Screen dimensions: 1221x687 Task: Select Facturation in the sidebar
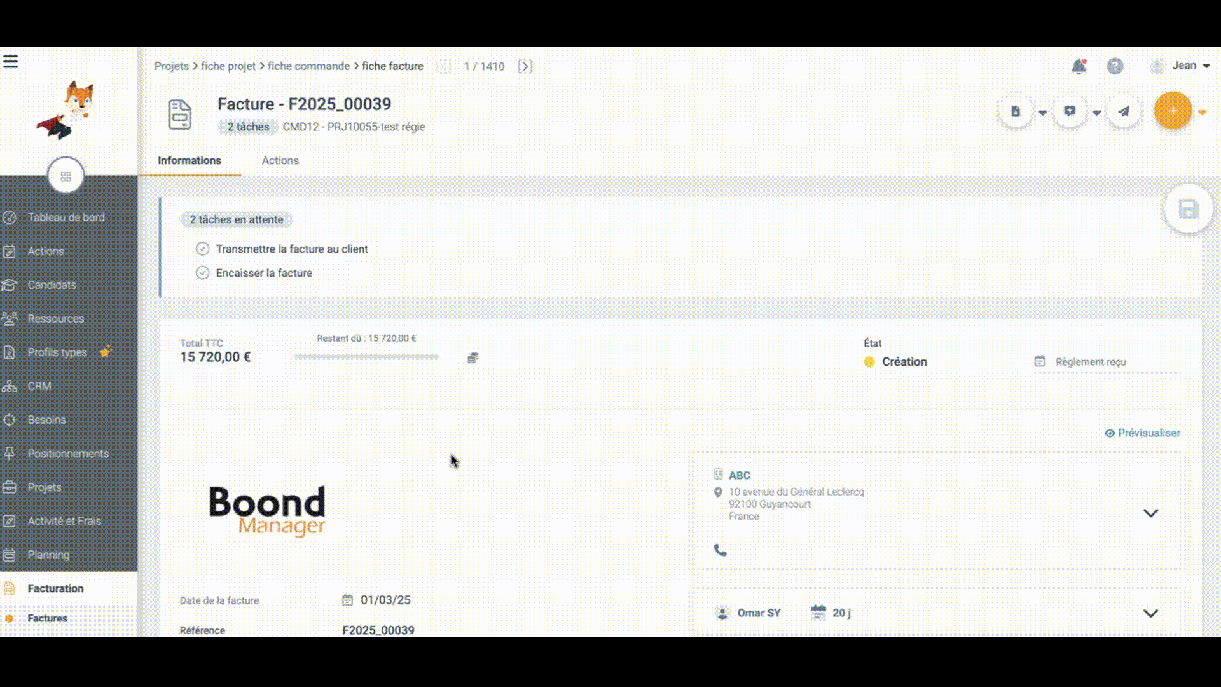click(x=55, y=588)
